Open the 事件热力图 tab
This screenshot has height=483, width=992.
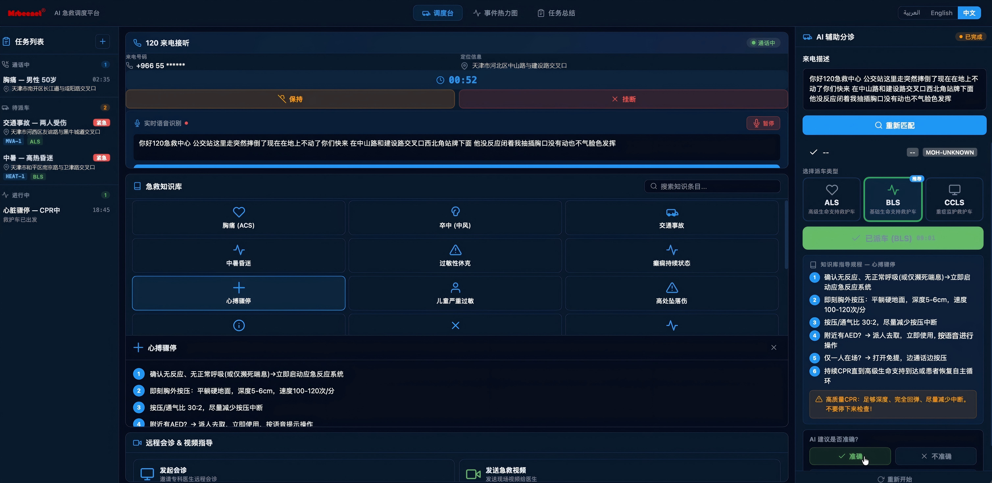[495, 13]
